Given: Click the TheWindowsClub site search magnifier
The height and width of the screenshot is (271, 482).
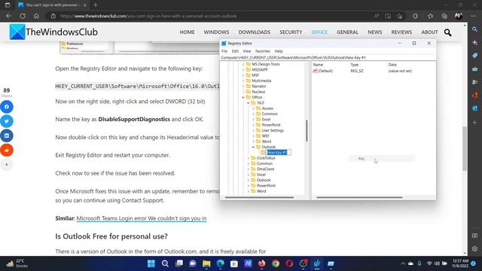Looking at the screenshot, I should pos(447,32).
